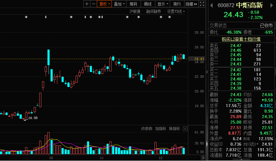The height and width of the screenshot is (161, 276).
Task: Click the minus zoom-out button
Action: point(93,4)
